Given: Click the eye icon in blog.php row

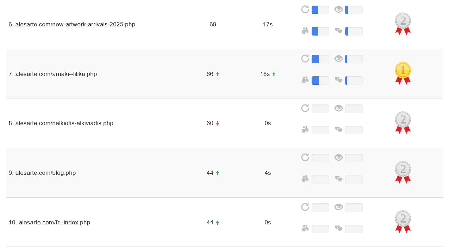Looking at the screenshot, I should 338,158.
